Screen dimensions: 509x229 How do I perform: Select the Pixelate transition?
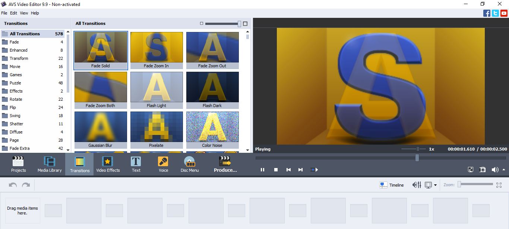157,130
